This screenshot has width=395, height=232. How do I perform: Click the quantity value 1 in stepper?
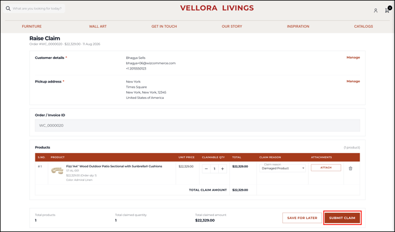tap(215, 169)
